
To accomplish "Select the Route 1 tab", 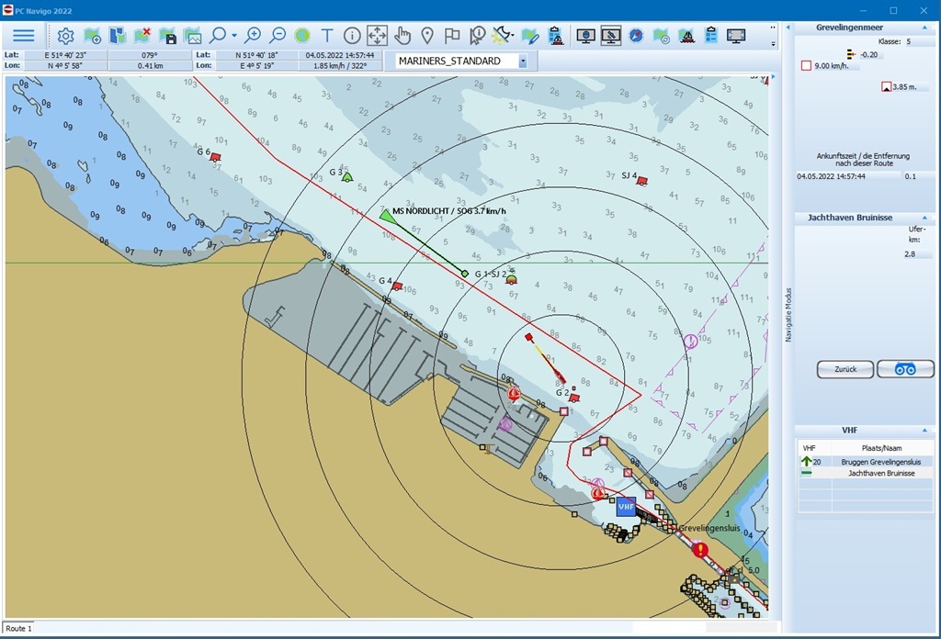I will pyautogui.click(x=18, y=629).
